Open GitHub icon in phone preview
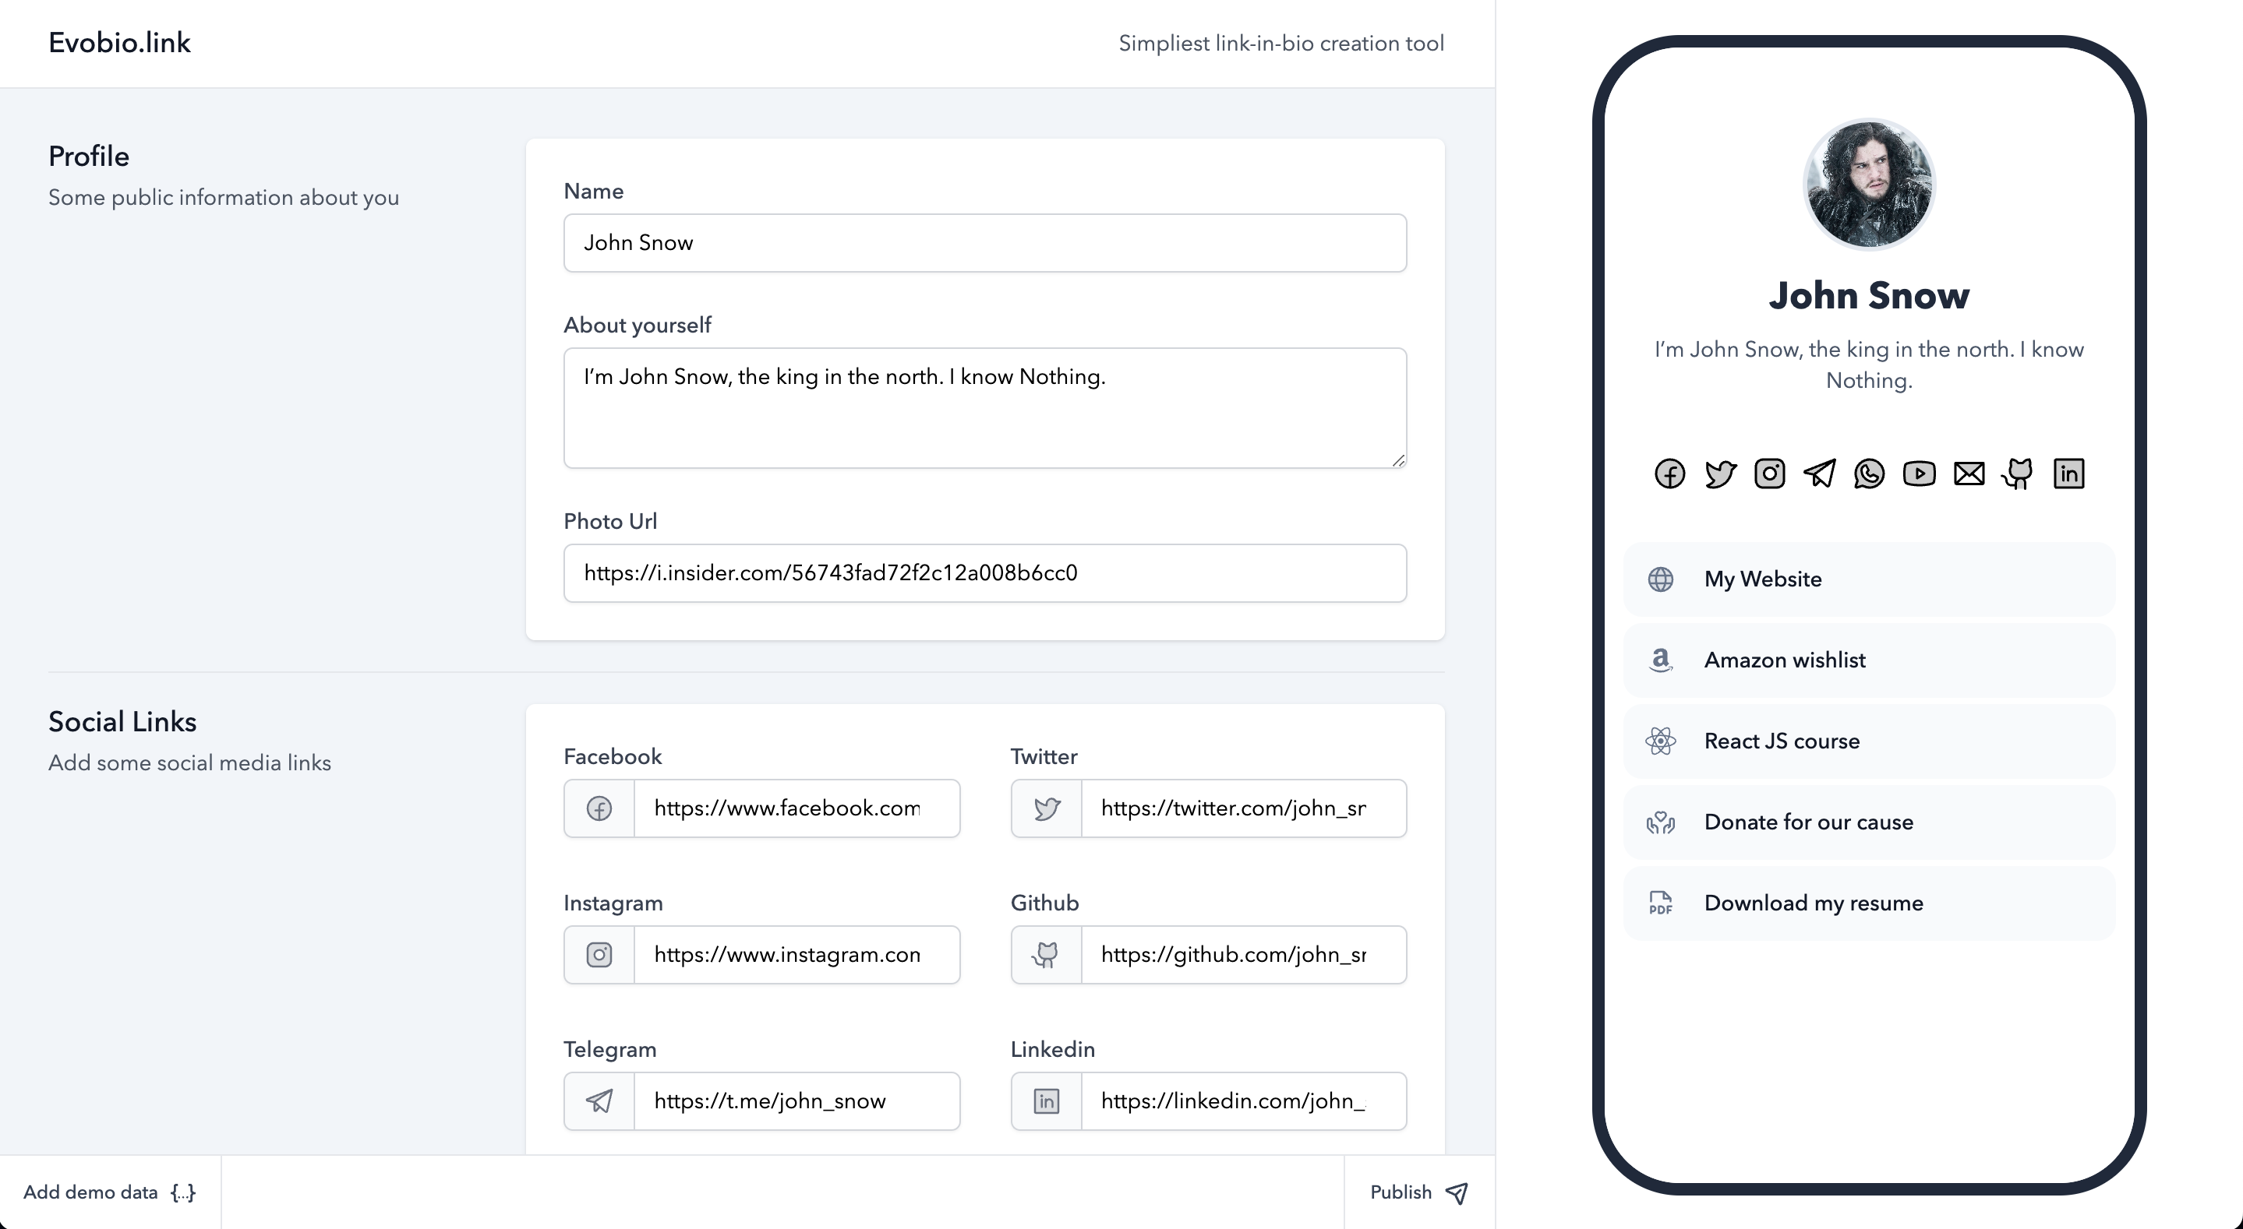 point(2019,474)
